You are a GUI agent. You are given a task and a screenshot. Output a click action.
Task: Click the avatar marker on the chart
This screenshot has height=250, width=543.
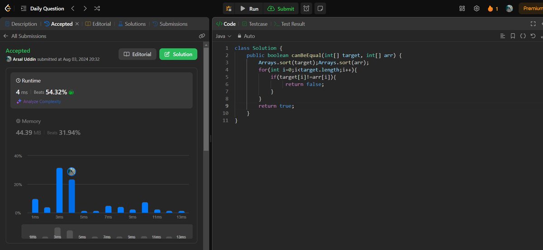[x=71, y=172]
